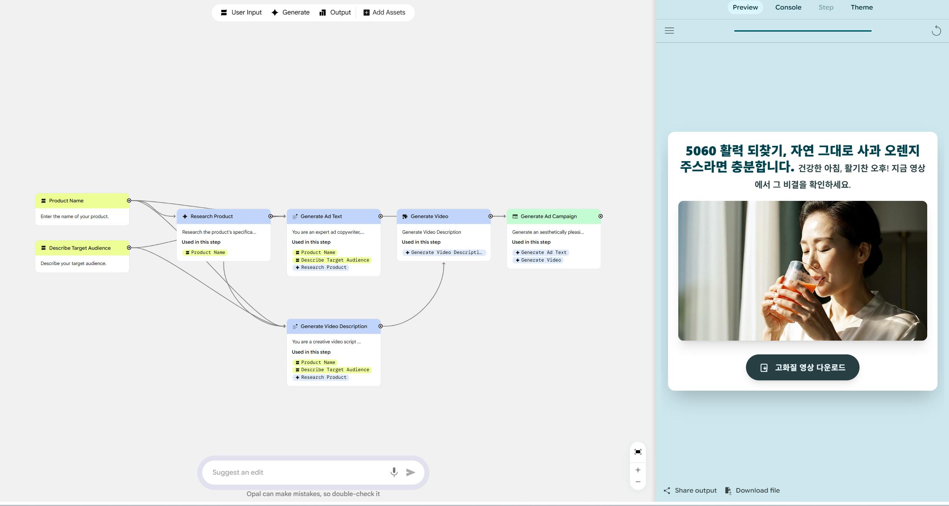Click the fit-to-screen zoom icon
Image resolution: width=949 pixels, height=506 pixels.
pos(638,452)
